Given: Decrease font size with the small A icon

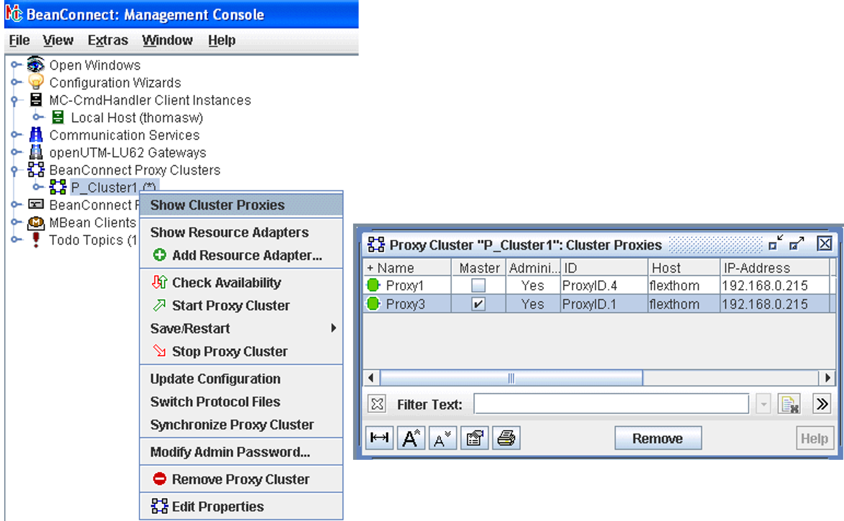Looking at the screenshot, I should click(x=443, y=438).
